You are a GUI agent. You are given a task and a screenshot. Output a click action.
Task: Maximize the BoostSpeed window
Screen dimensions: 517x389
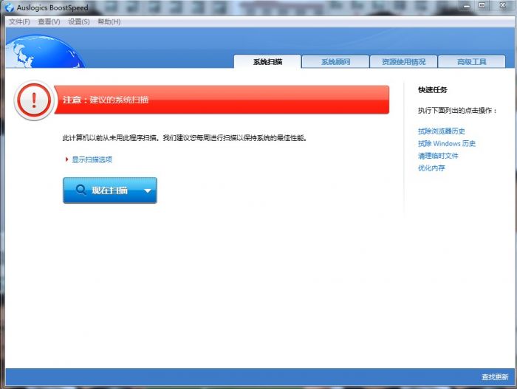pos(482,6)
